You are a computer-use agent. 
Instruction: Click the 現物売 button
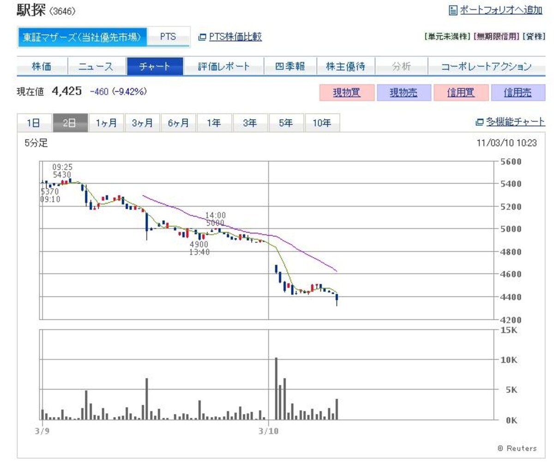pyautogui.click(x=403, y=93)
